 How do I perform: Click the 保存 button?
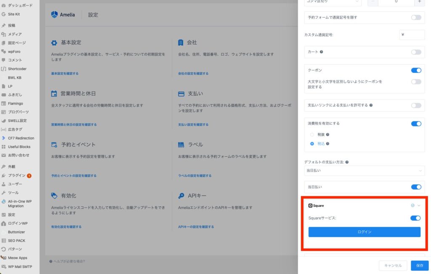click(419, 266)
